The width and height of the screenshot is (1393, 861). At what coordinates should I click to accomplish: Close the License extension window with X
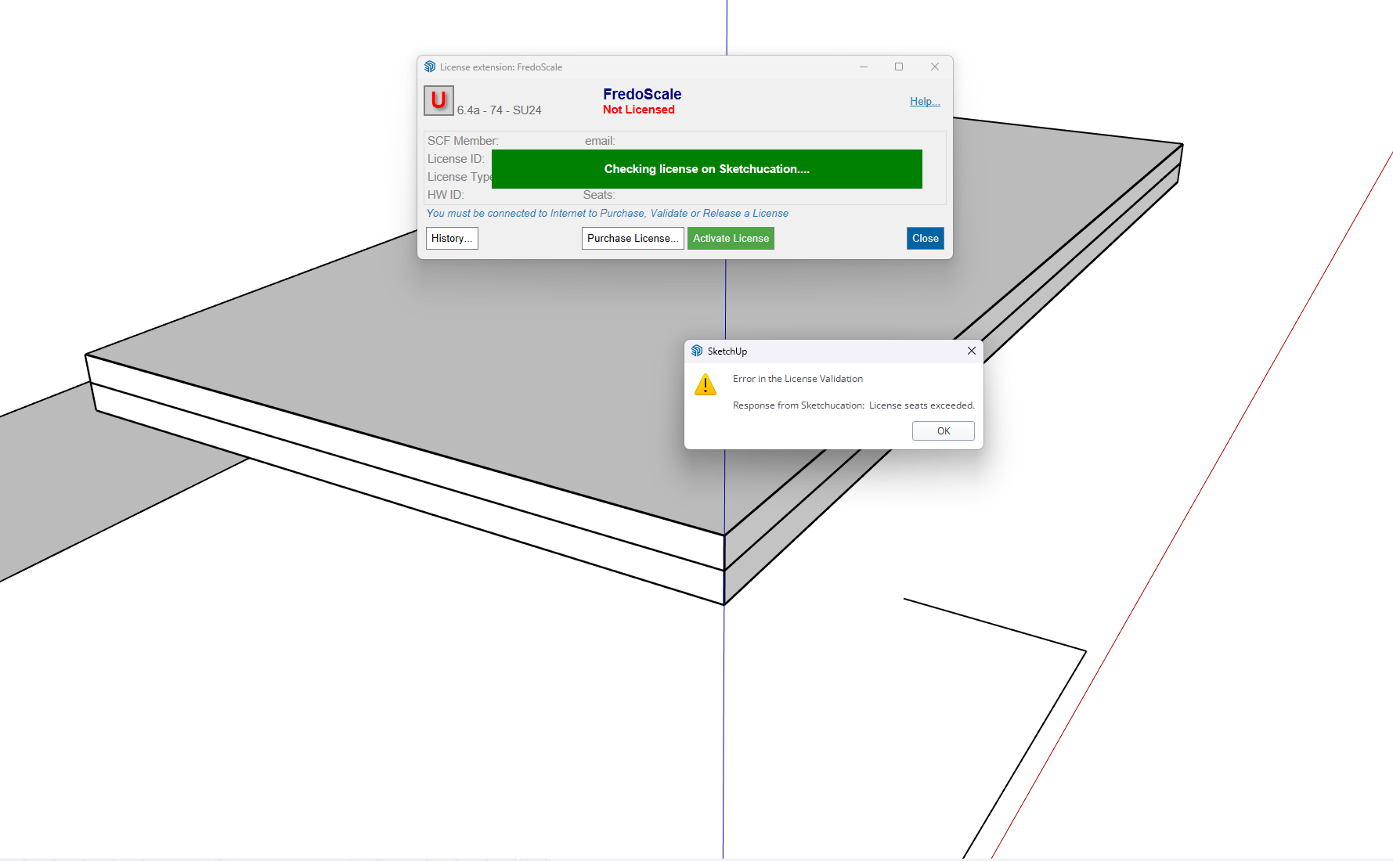(x=935, y=67)
